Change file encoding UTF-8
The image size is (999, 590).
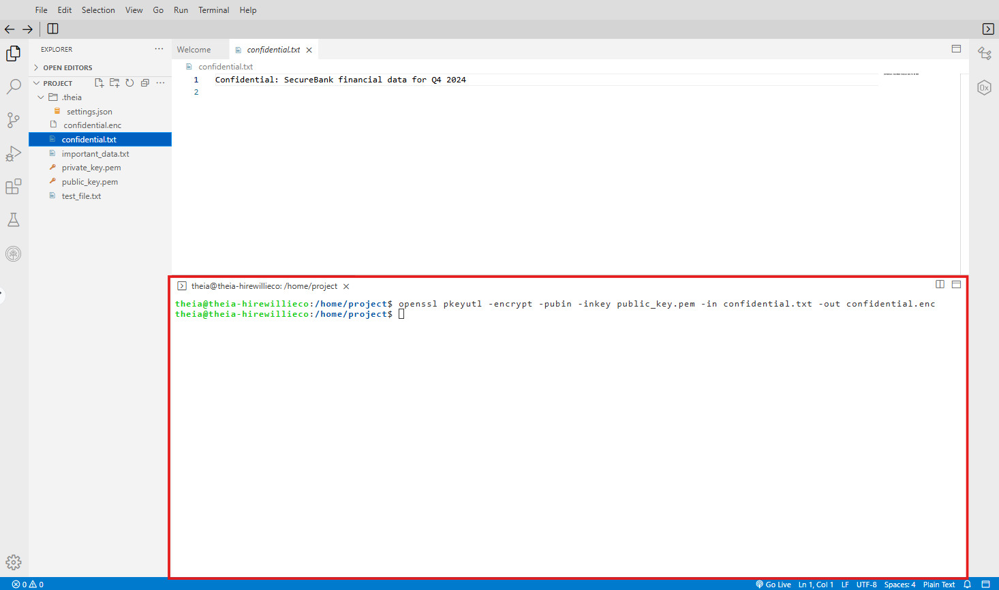867,585
